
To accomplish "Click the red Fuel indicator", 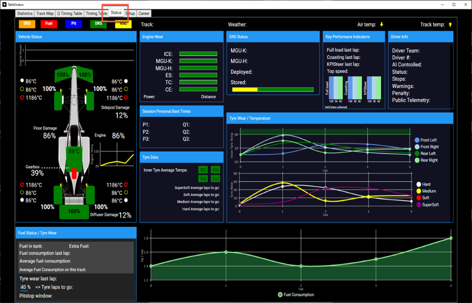I will point(49,24).
